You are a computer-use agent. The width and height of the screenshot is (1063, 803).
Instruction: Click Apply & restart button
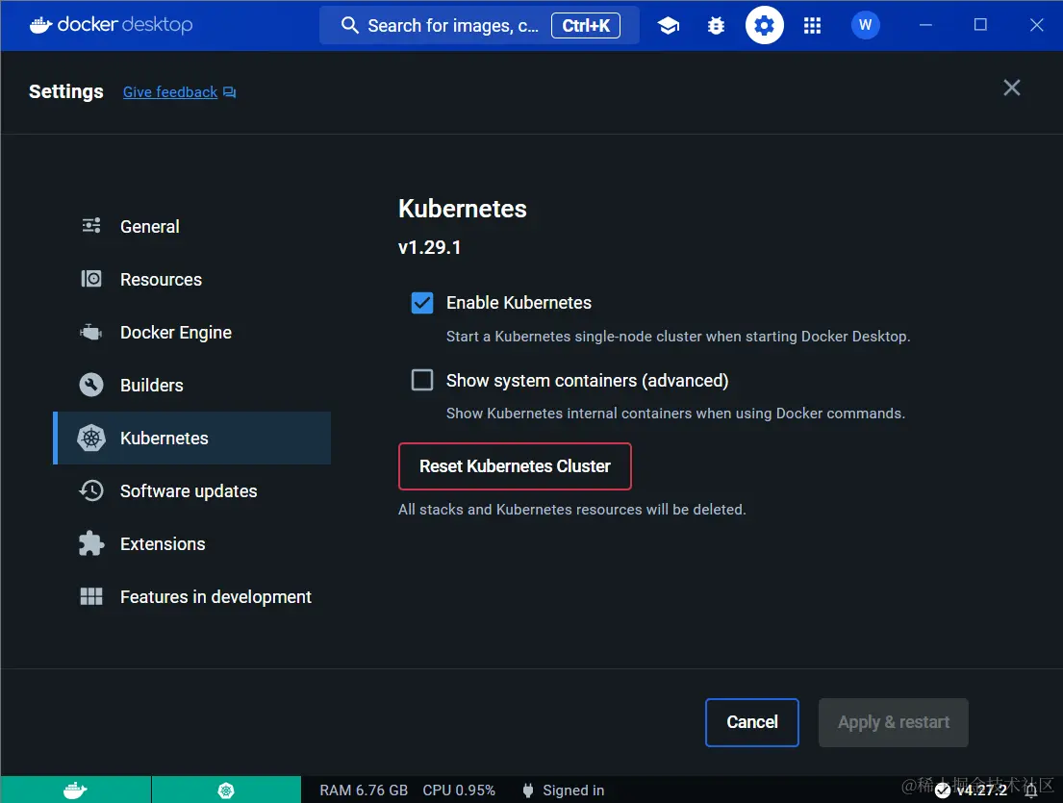893,722
